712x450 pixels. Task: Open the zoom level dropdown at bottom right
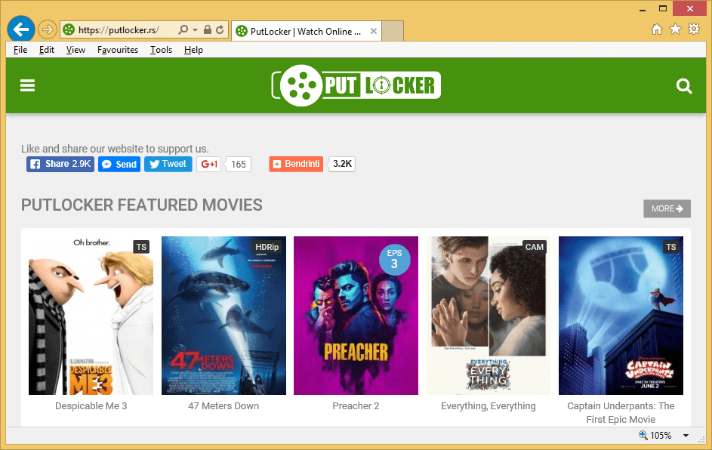click(684, 435)
